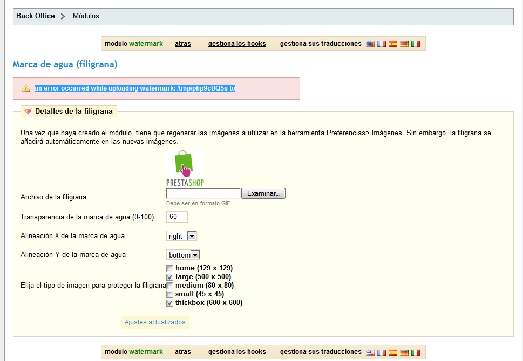This screenshot has height=361, width=523.
Task: Click the Archivo de la filigrana label
Action: coord(53,197)
